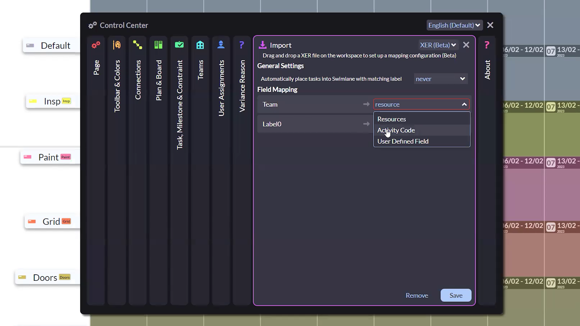Choose Activity Code from the dropdown list
Screen dimensions: 580x326
tap(422, 130)
